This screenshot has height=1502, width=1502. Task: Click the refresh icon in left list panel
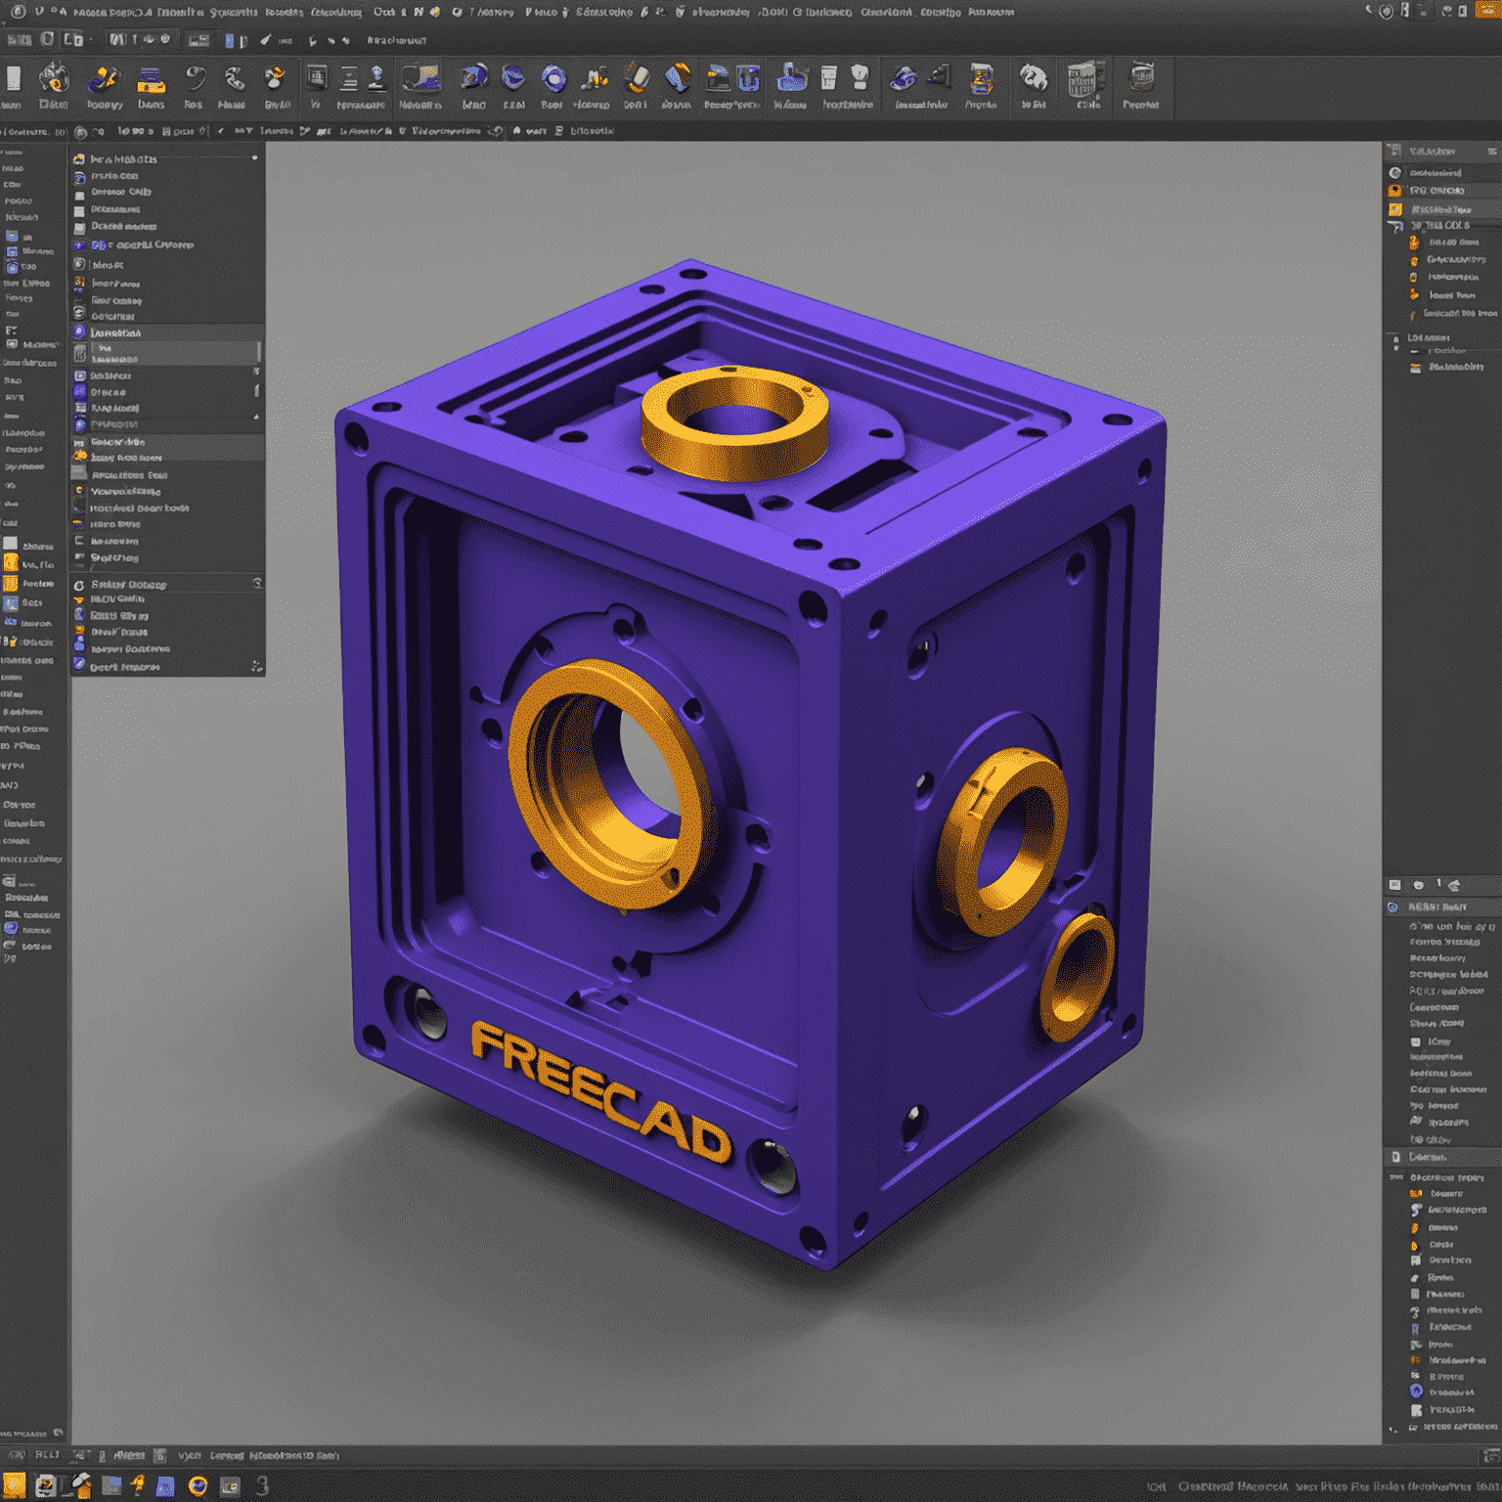coord(257,583)
